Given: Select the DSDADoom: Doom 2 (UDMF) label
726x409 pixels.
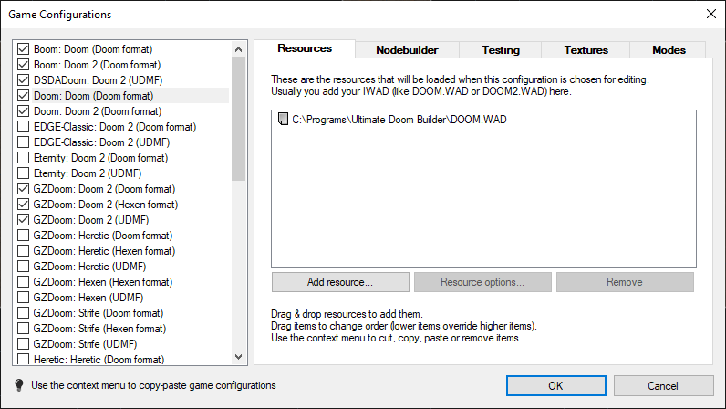Looking at the screenshot, I should tap(99, 79).
